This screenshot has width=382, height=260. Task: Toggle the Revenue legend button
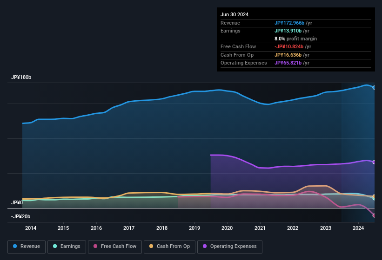27,247
